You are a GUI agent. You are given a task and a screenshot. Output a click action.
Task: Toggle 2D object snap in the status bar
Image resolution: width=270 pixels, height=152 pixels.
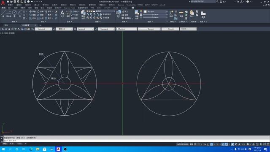pos(227,144)
